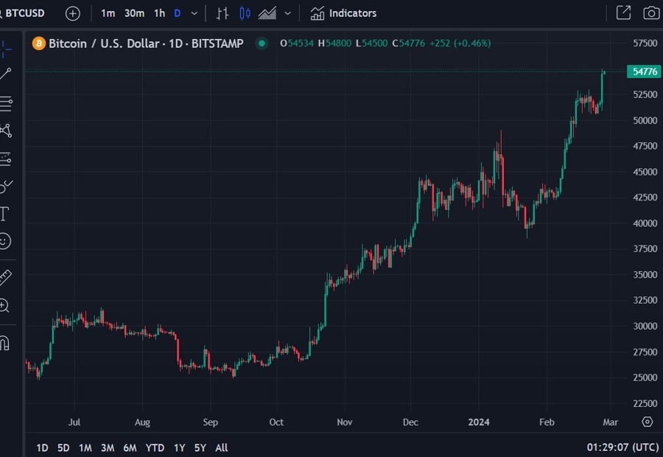The height and width of the screenshot is (457, 663).
Task: Open the Indicators menu
Action: pyautogui.click(x=343, y=13)
